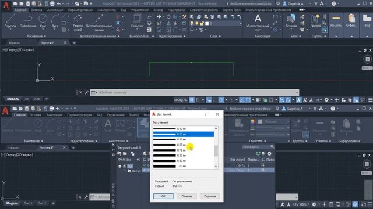The height and width of the screenshot is (209, 373).
Task: Open layer settings gear icon in layer palette
Action: tap(269, 153)
